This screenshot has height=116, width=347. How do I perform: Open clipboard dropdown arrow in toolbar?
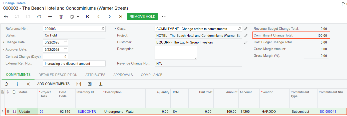click(x=78, y=16)
